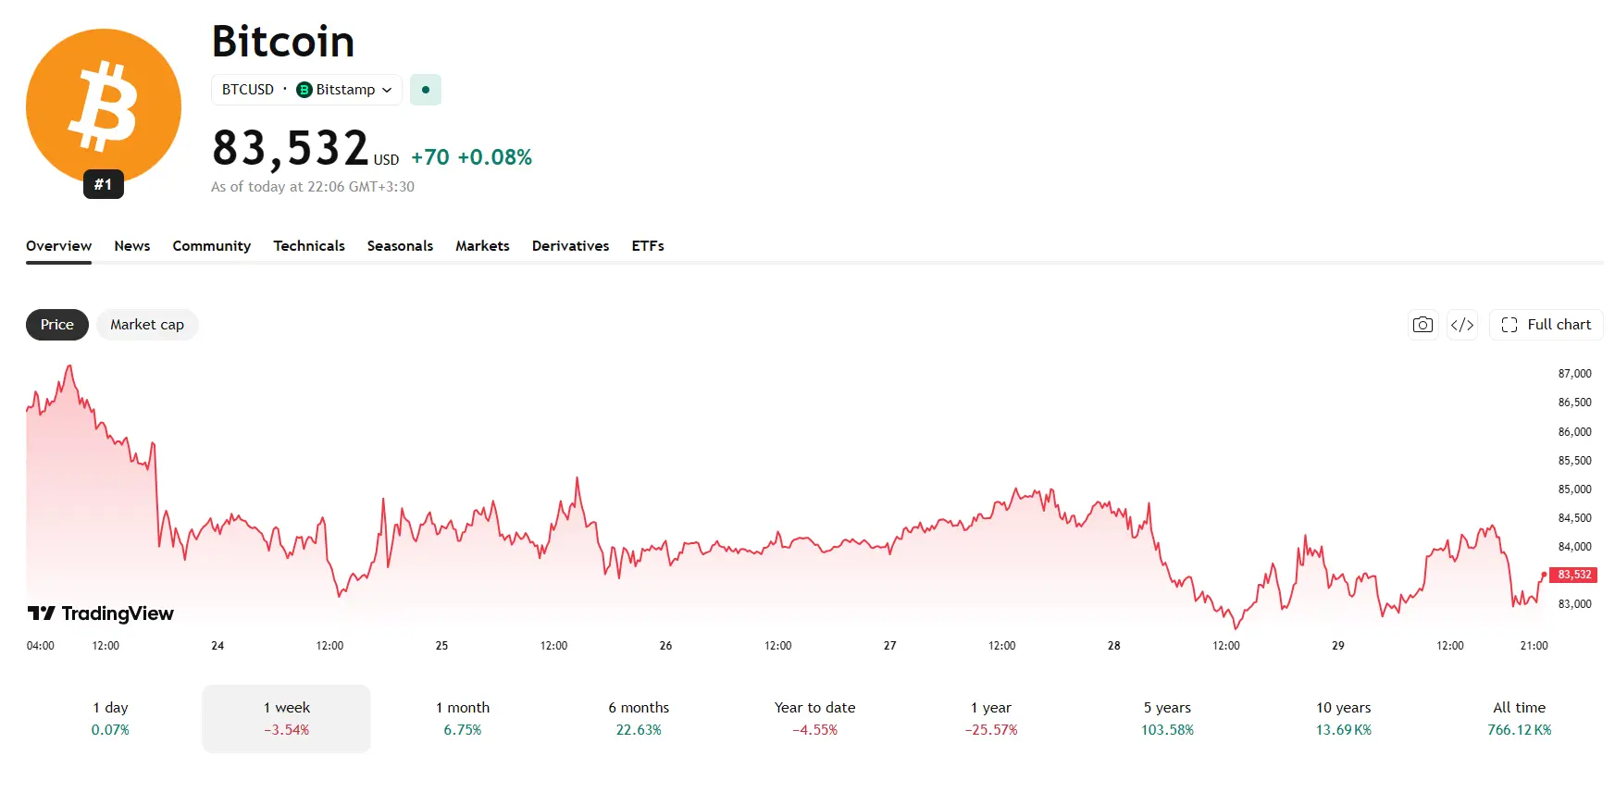Click the #1 rank badge

(103, 184)
